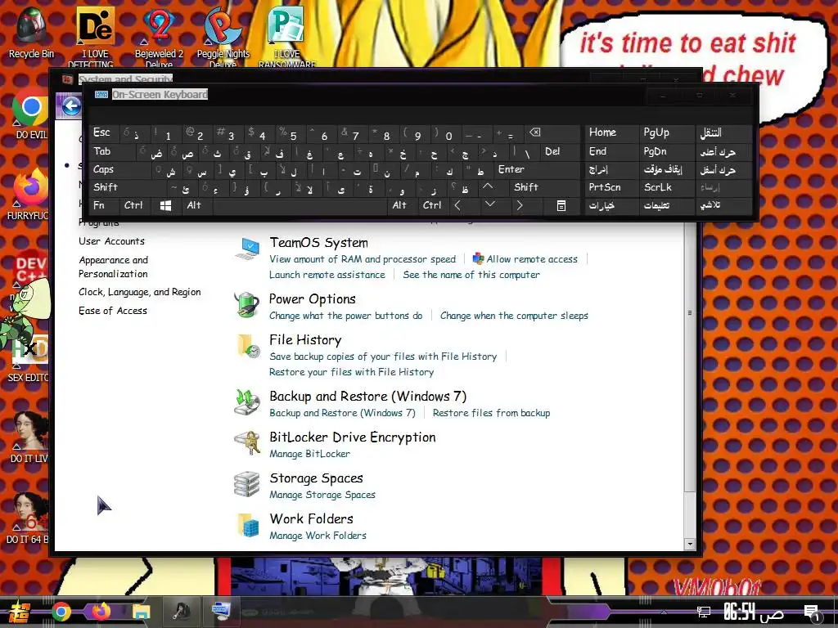
Task: Click Save backup copies with File History link
Action: point(383,357)
